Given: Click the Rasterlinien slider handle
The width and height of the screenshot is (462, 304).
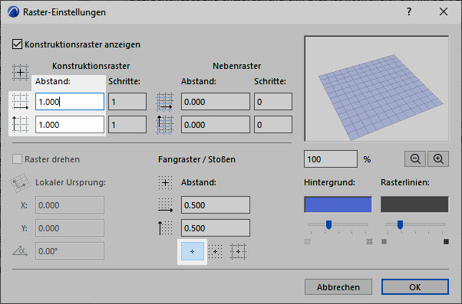Looking at the screenshot, I should point(400,225).
